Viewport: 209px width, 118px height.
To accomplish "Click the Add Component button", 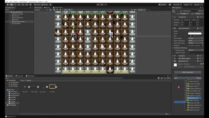I will (x=187, y=72).
